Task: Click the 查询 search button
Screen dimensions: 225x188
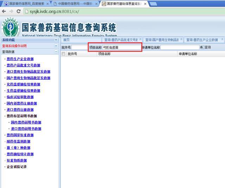Action: click(208, 47)
